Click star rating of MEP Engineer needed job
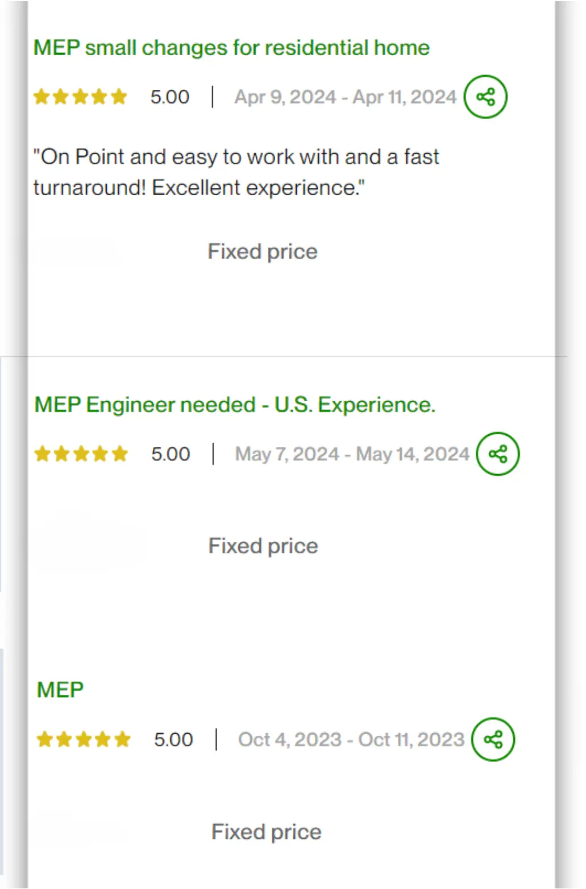Viewport: 586px width, 889px height. 81,454
